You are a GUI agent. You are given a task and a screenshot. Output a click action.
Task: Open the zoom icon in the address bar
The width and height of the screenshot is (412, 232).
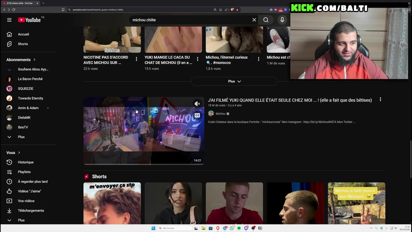[215, 10]
